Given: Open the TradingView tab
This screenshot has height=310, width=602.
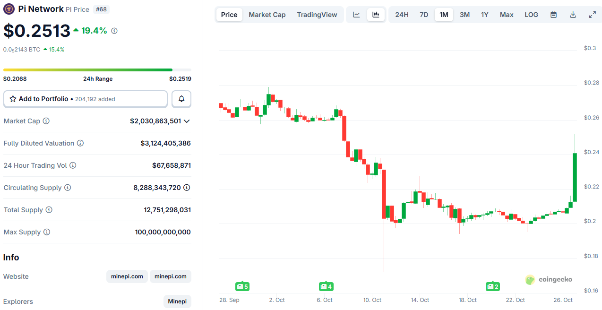Looking at the screenshot, I should click(x=317, y=15).
